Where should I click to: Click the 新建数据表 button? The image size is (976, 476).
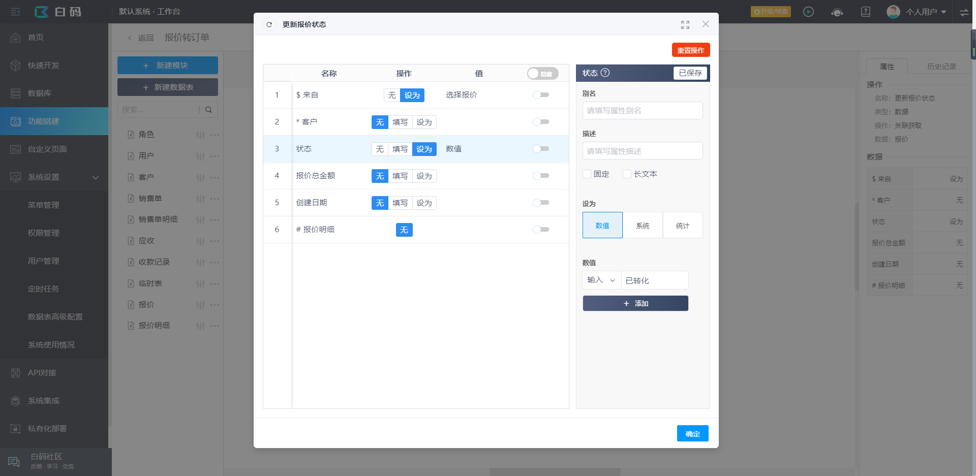click(168, 87)
